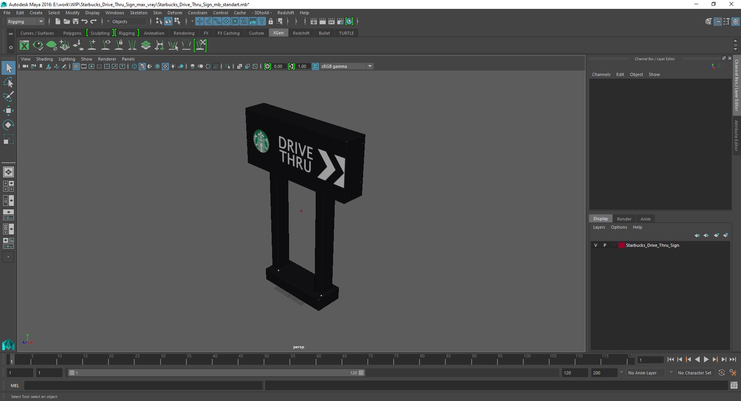
Task: Click the four view layout icon
Action: [x=8, y=186]
